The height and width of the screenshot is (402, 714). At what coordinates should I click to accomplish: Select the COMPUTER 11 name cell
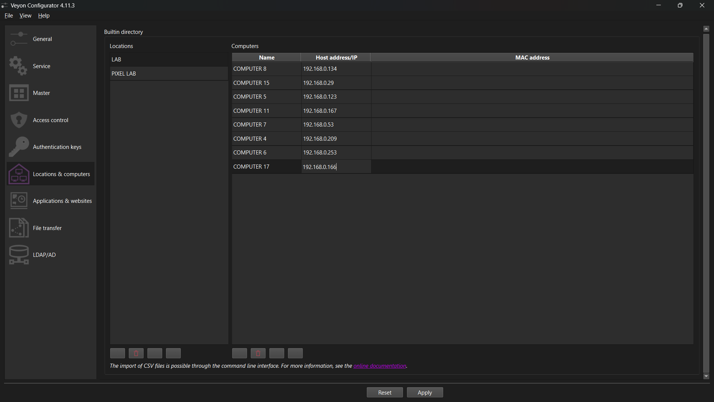(x=267, y=111)
